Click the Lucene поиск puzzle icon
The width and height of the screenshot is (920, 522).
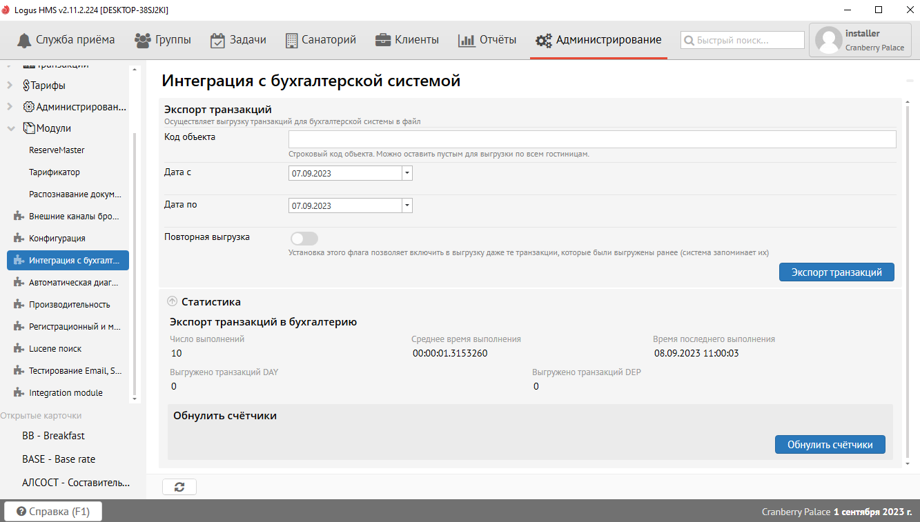tap(19, 349)
